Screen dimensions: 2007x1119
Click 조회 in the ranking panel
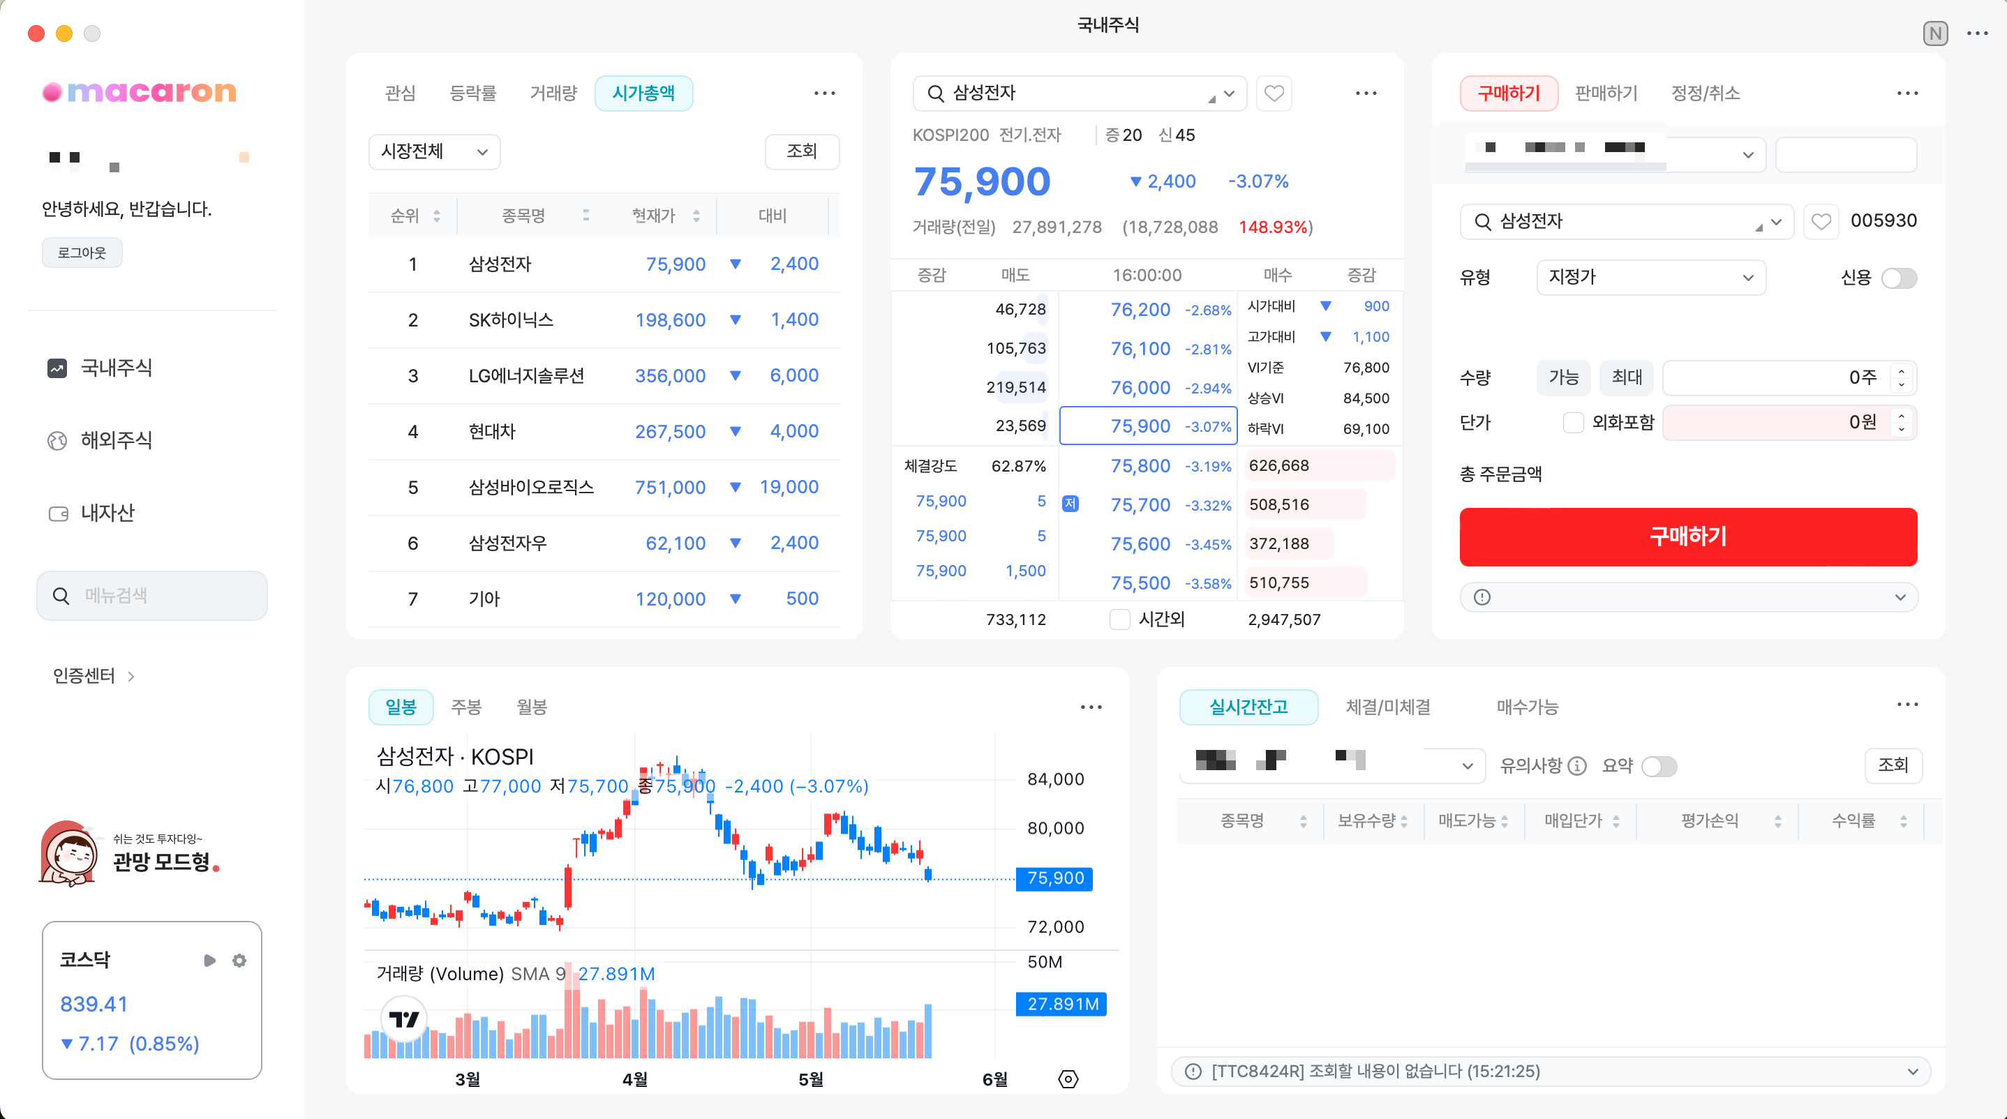tap(802, 151)
